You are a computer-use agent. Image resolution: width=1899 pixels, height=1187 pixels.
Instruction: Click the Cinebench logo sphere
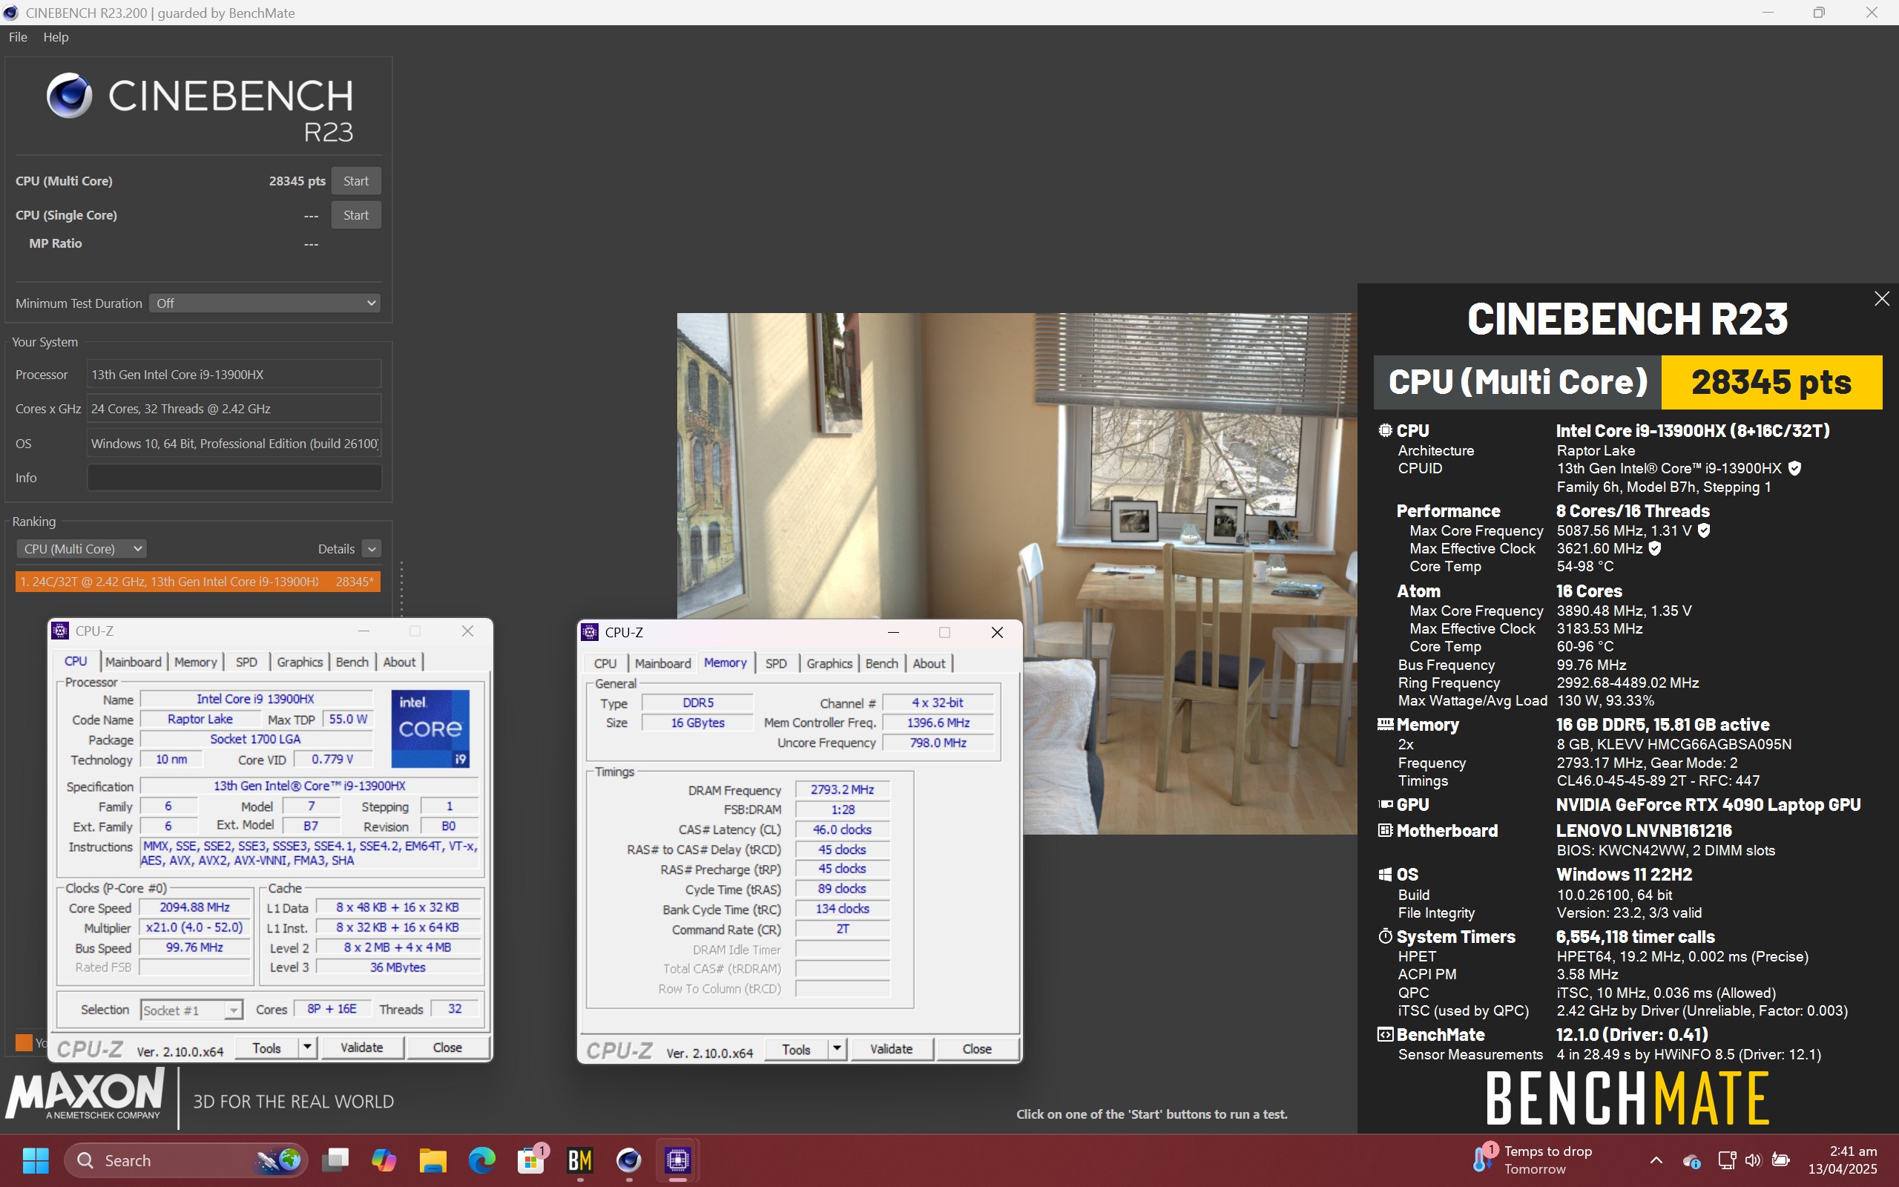69,96
